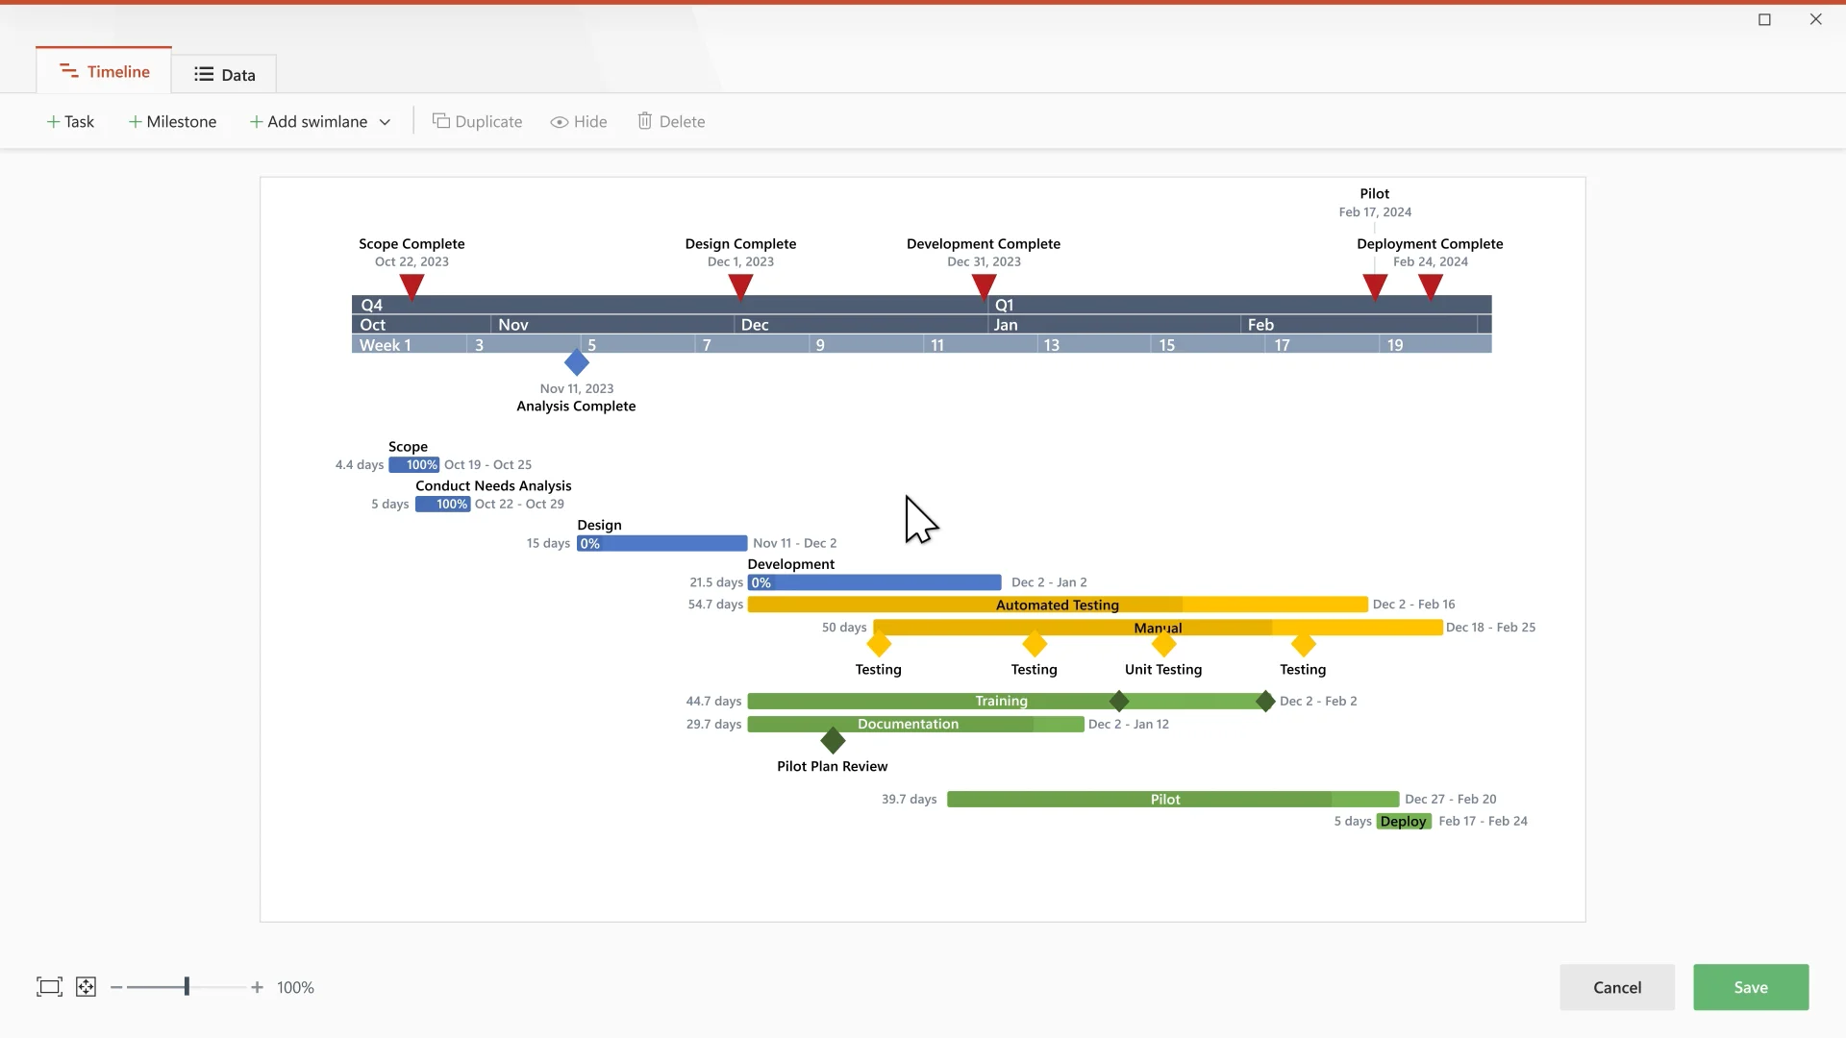Viewport: 1846px width, 1038px height.
Task: Select the Design Complete red milestone marker
Action: pos(740,286)
